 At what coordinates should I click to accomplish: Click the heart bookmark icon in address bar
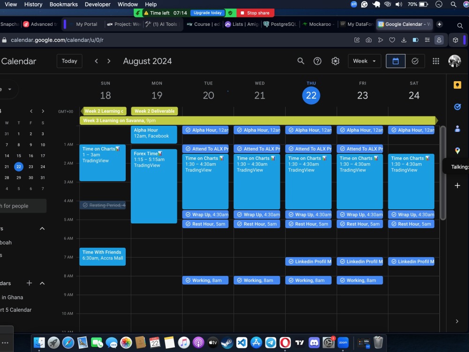pyautogui.click(x=392, y=40)
